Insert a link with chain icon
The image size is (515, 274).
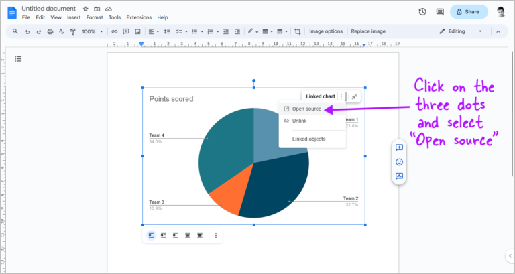pyautogui.click(x=114, y=32)
